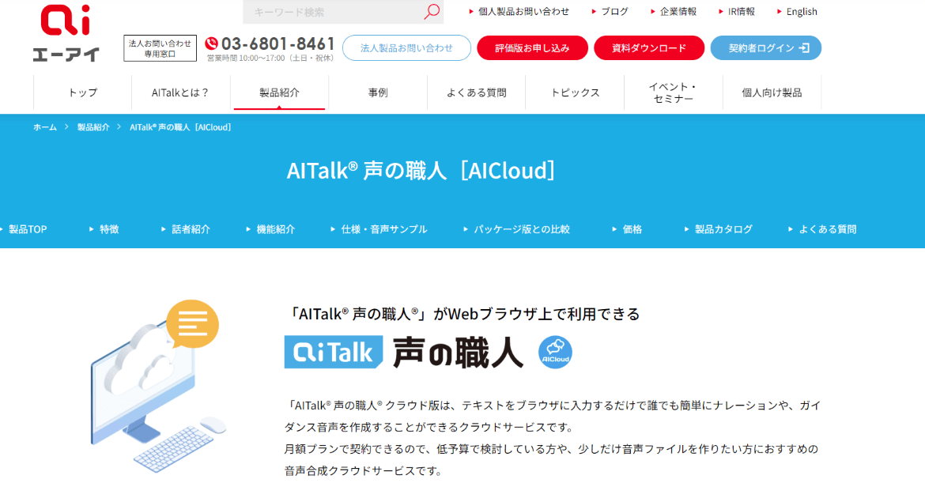Click the search magnifier icon

point(432,11)
